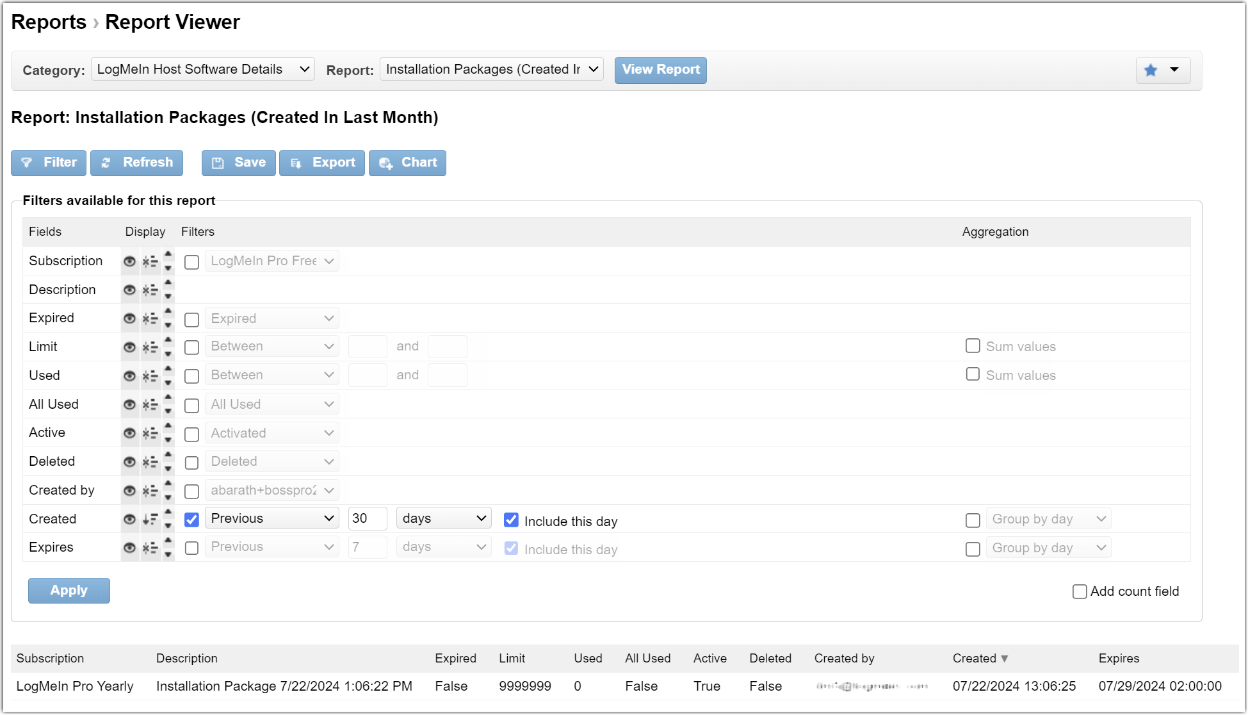The image size is (1248, 715).
Task: Enable the Expired filter checkbox
Action: tap(191, 319)
